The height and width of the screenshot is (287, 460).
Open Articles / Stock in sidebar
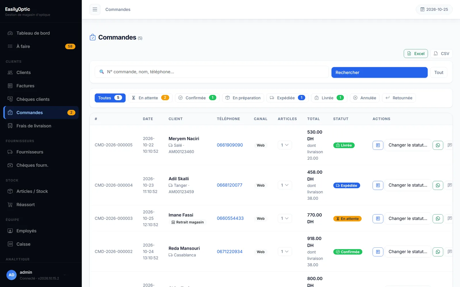point(41,191)
